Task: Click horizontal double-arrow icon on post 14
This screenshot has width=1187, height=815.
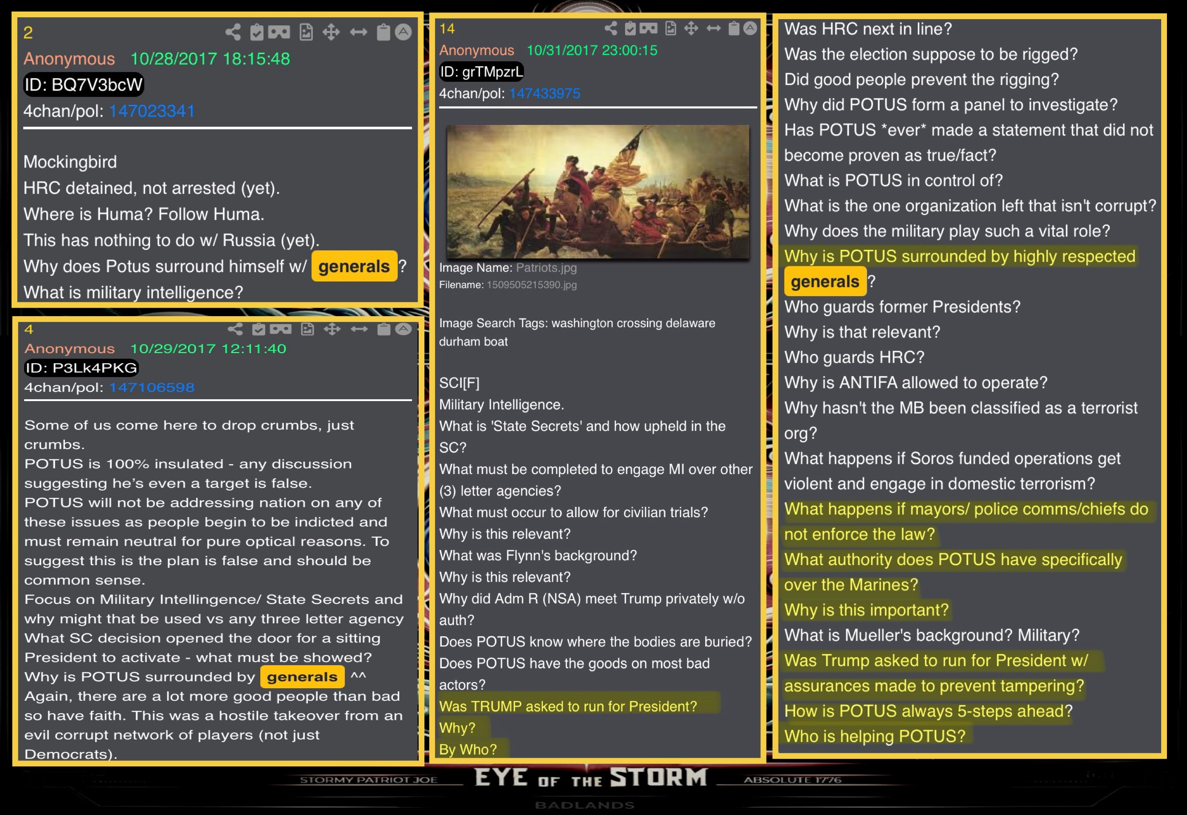Action: click(713, 28)
